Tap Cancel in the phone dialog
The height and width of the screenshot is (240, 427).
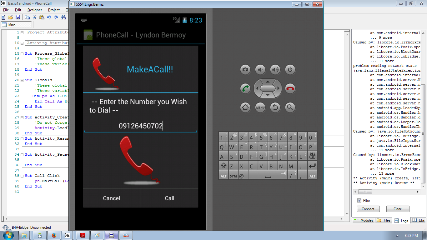(x=112, y=198)
